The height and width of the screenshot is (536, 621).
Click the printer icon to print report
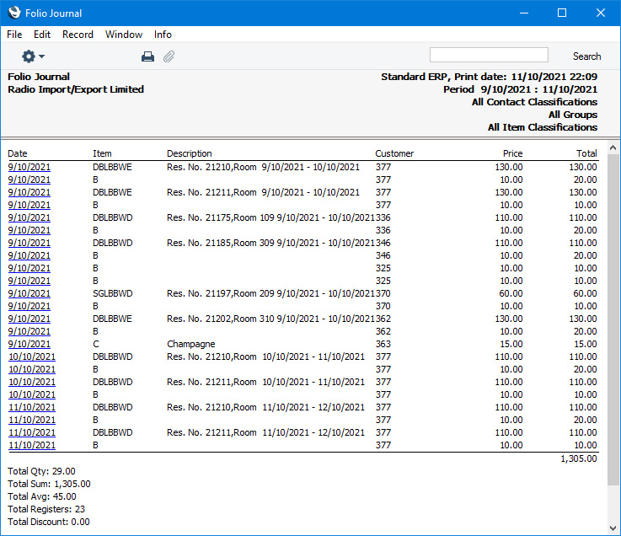[147, 56]
